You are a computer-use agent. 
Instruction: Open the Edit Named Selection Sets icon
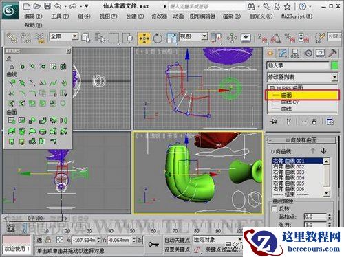point(320,38)
